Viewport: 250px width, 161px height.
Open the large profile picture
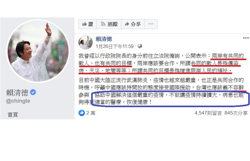click(x=38, y=51)
